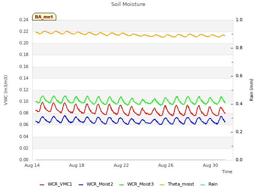Click the 0.2 Rain axis value
Viewport: 257px width, 192px height.
click(x=239, y=132)
